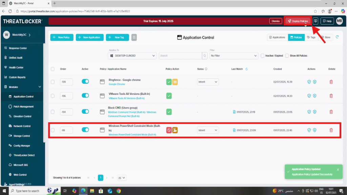The height and width of the screenshot is (195, 347).
Task: Click the Status info icon
Action: [206, 69]
